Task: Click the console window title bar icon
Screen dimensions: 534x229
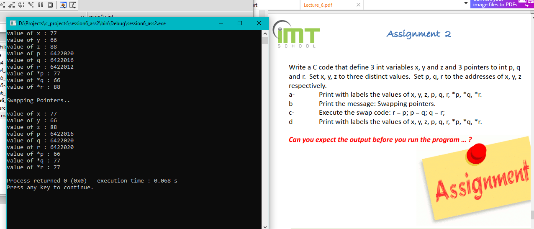Action: tap(13, 23)
